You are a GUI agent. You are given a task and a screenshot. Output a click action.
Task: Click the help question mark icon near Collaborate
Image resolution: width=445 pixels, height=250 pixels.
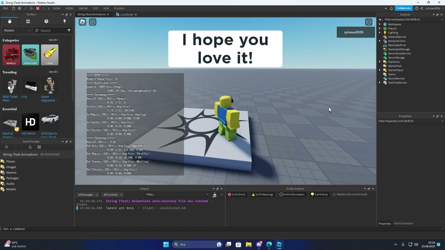[x=416, y=8]
